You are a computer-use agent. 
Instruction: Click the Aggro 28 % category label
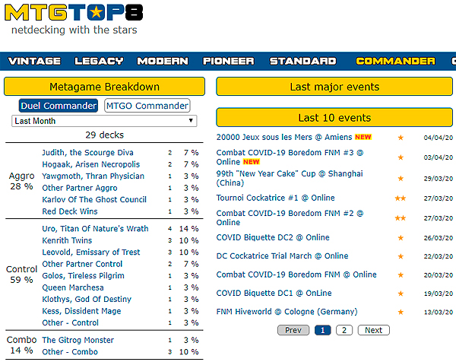[21, 181]
